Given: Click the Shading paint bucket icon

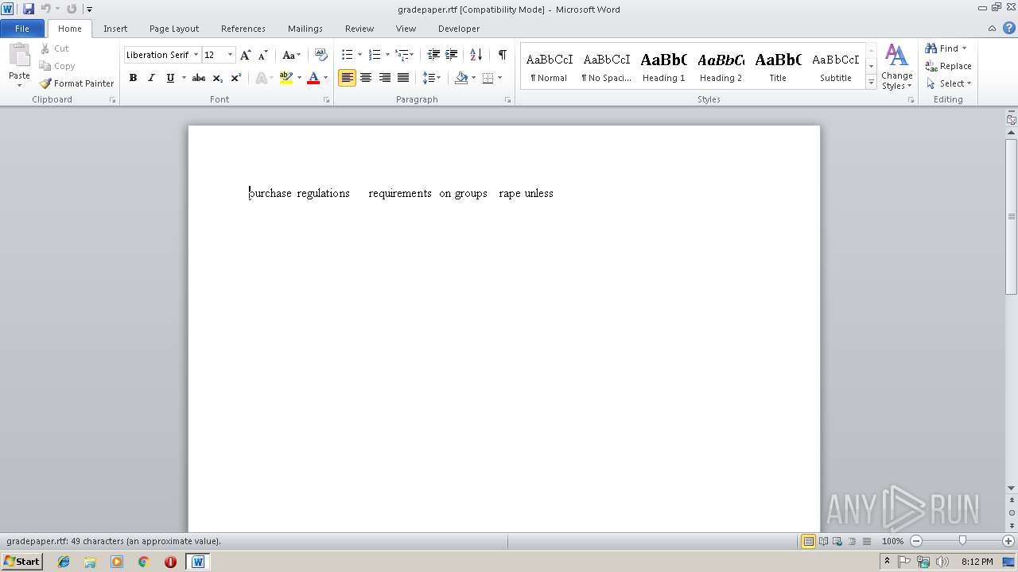Looking at the screenshot, I should point(461,78).
